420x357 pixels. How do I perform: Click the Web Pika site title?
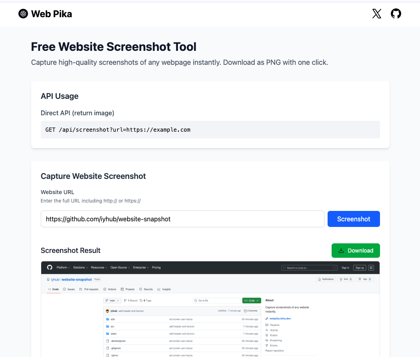[x=52, y=14]
